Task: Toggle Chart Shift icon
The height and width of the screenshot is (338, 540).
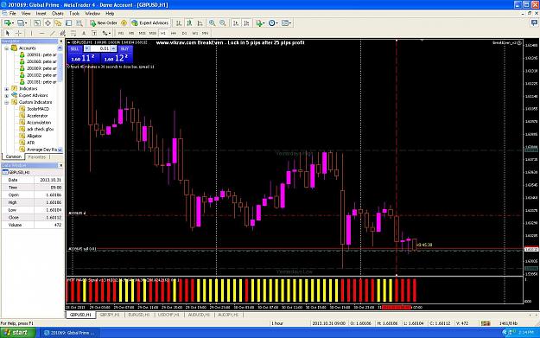Action: (246, 23)
